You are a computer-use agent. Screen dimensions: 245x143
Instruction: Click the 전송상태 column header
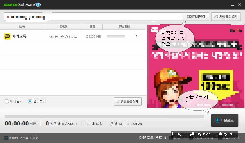click(124, 27)
